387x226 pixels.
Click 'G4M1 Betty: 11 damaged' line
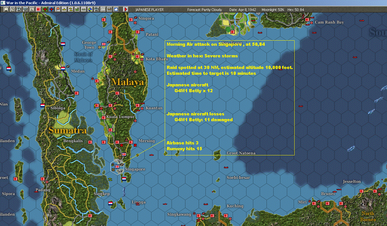pos(204,120)
